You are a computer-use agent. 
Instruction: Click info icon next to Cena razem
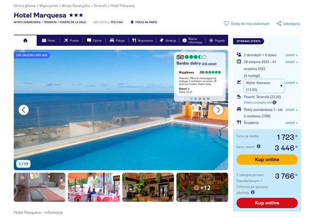(259, 146)
